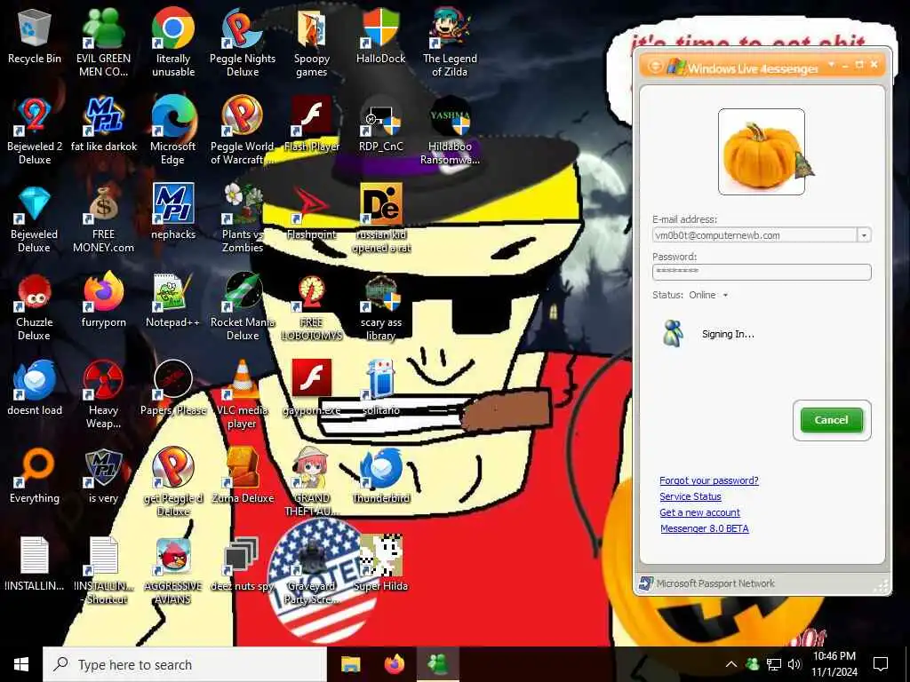This screenshot has width=910, height=682.
Task: Click the Notepad++ shortcut
Action: (x=173, y=292)
